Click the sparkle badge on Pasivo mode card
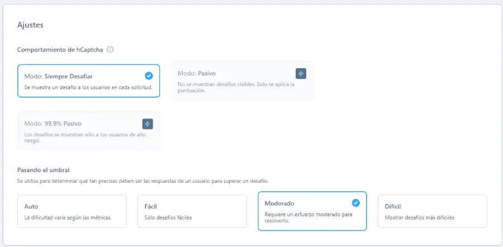The height and width of the screenshot is (247, 503). 301,73
